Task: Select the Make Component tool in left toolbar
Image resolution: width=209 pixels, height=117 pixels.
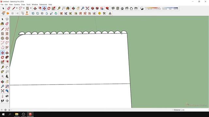Action: [7, 19]
